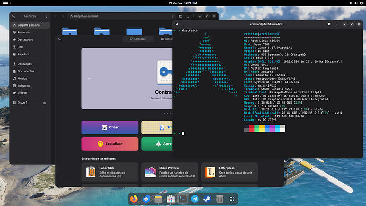Open network status icon in top bar

351,3
